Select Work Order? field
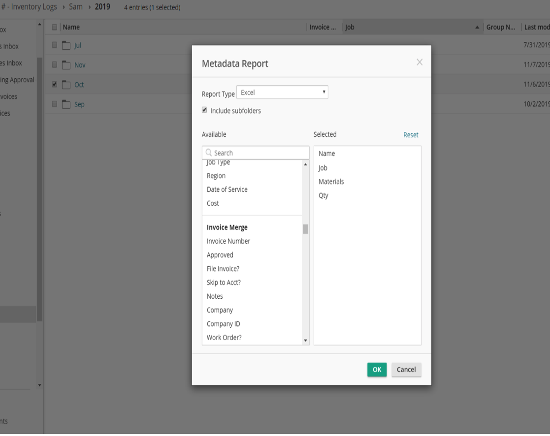550x436 pixels. click(224, 338)
